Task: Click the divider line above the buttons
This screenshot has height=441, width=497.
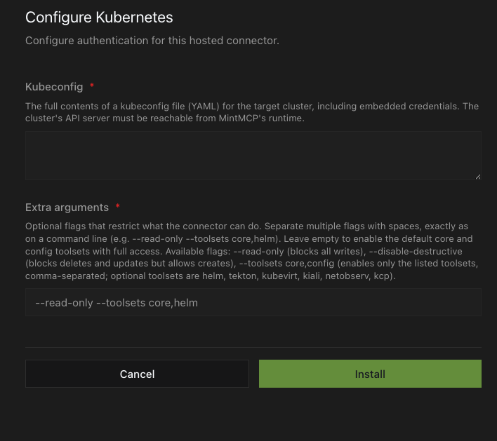Action: coord(253,347)
